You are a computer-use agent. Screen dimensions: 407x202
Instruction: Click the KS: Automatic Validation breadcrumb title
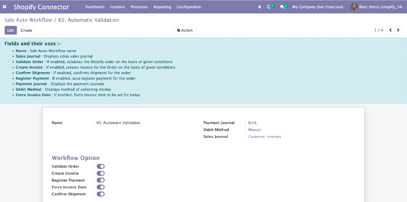[x=89, y=20]
